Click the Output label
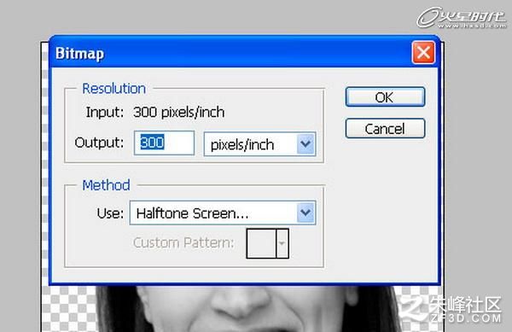The width and height of the screenshot is (512, 332). point(99,143)
